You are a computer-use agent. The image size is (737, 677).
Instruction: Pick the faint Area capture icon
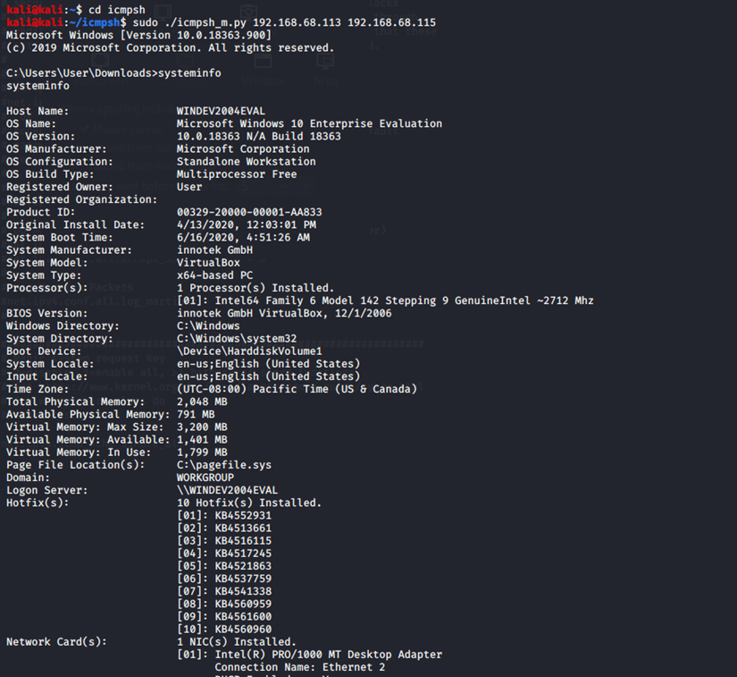click(x=325, y=60)
